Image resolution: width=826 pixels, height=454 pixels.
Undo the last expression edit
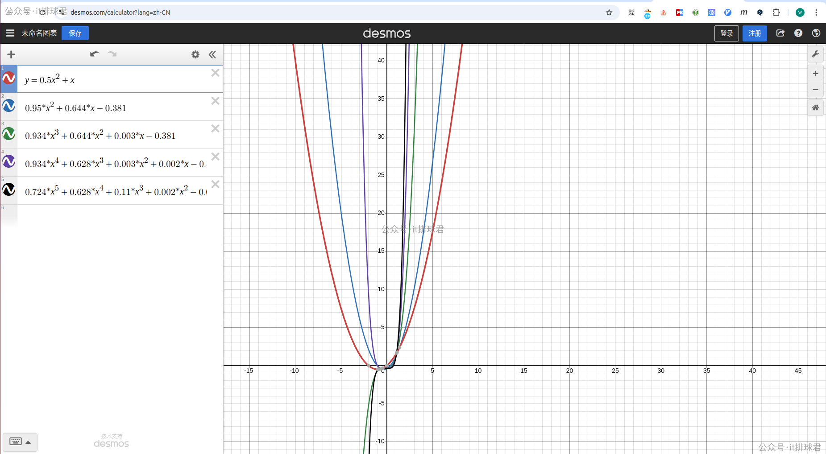94,54
